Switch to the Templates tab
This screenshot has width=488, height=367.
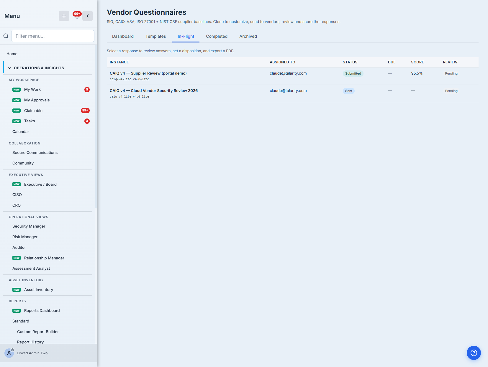[155, 36]
